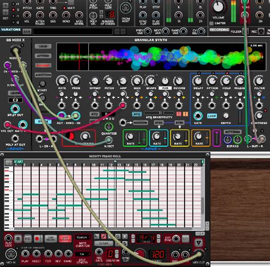Click the AUDITION button
Viewport: 270px width, 267px height.
[43, 75]
